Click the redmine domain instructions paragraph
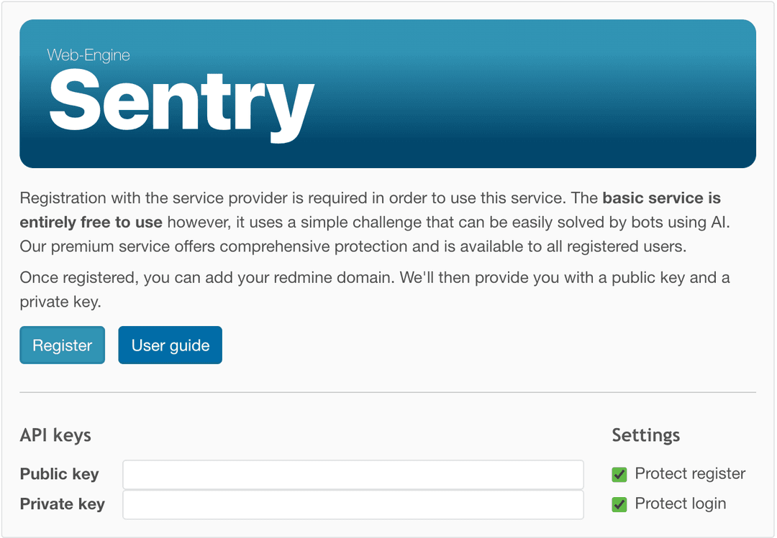Screen dimensions: 777x538 point(374,289)
